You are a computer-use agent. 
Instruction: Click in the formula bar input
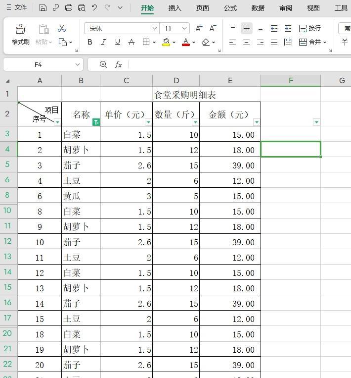240,64
